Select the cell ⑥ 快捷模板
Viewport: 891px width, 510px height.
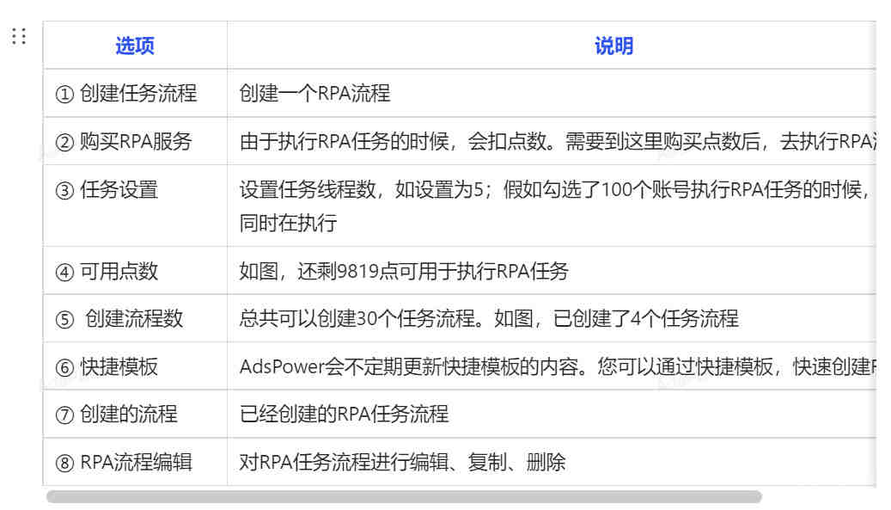point(135,366)
